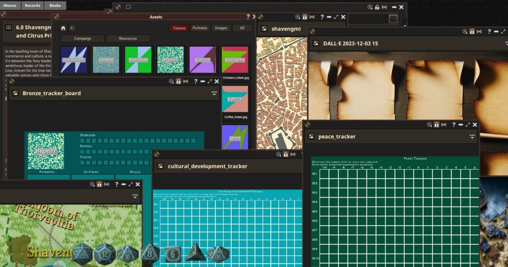Click the d4 pyramid die
This screenshot has height=267, width=508.
[195, 253]
